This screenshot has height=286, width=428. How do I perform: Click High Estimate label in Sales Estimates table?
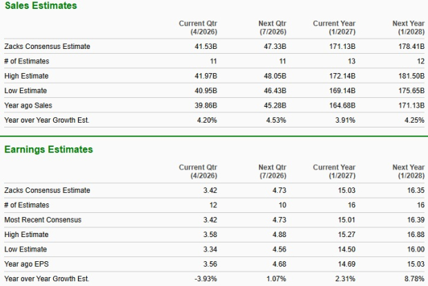coord(26,76)
